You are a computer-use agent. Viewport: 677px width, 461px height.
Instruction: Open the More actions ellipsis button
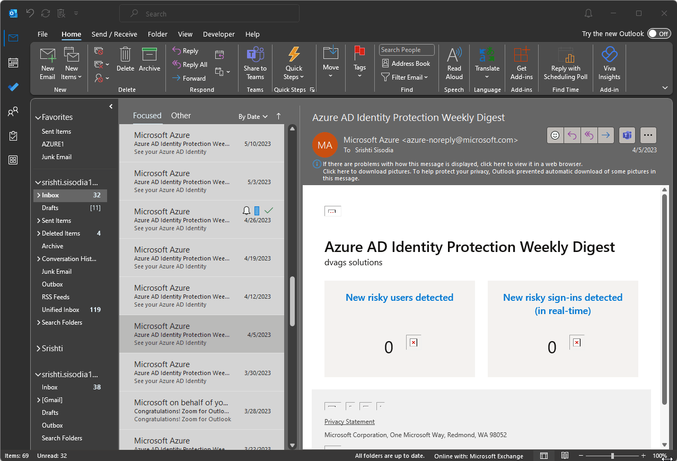[x=648, y=135]
